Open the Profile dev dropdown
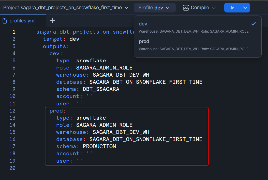This screenshot has width=268, height=180. pos(154,8)
